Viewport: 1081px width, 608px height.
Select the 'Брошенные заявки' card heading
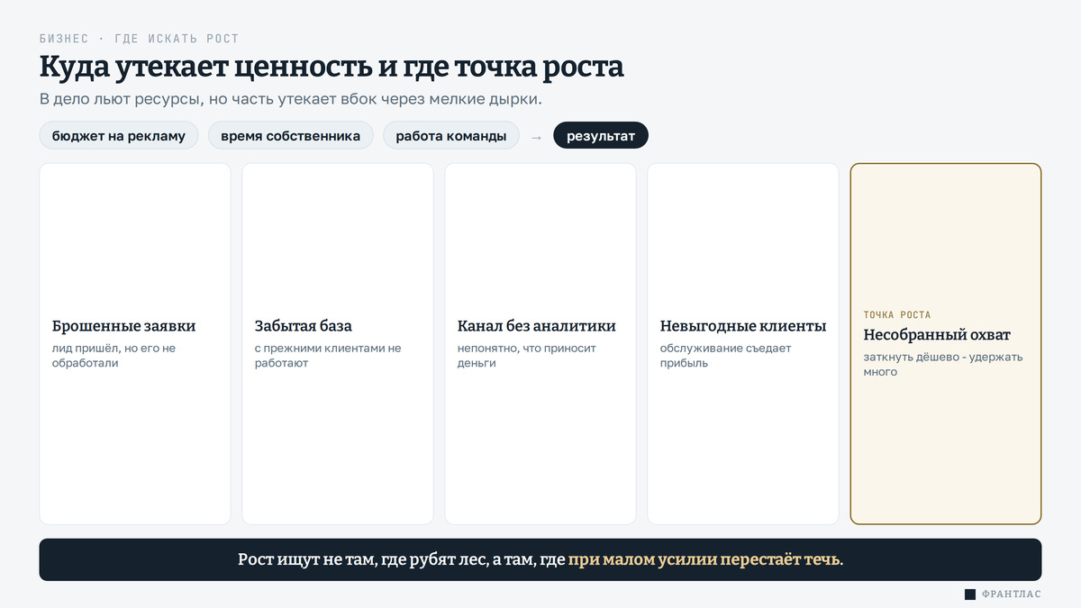click(124, 326)
